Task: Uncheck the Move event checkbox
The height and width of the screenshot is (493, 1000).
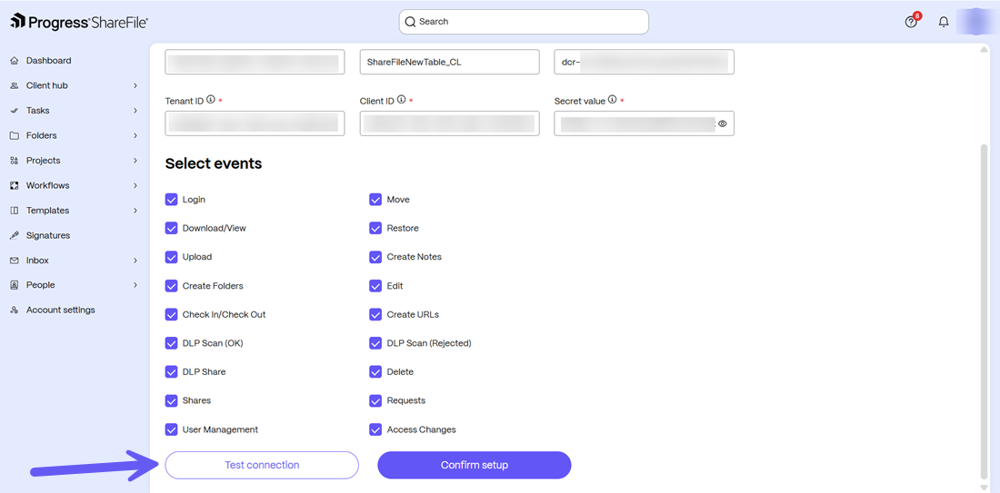Action: (375, 200)
